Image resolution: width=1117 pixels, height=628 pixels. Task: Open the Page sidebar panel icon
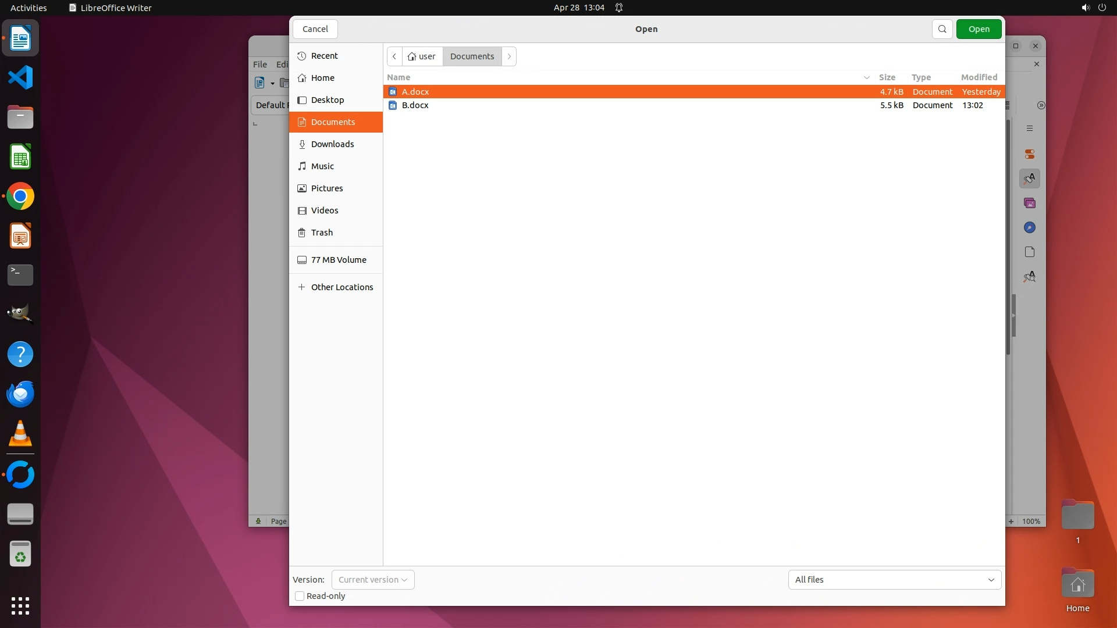(1030, 252)
